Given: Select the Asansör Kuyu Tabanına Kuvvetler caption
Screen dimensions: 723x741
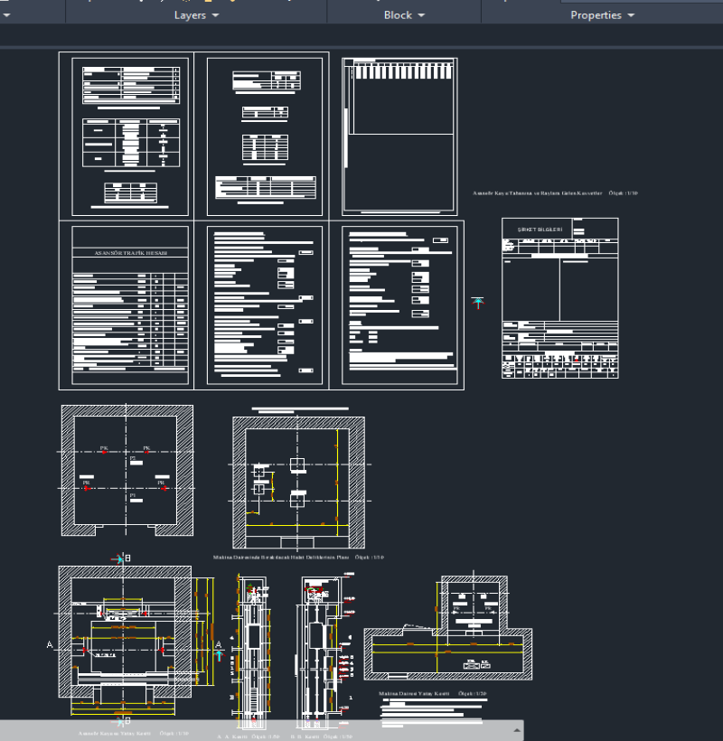Looking at the screenshot, I should point(554,193).
